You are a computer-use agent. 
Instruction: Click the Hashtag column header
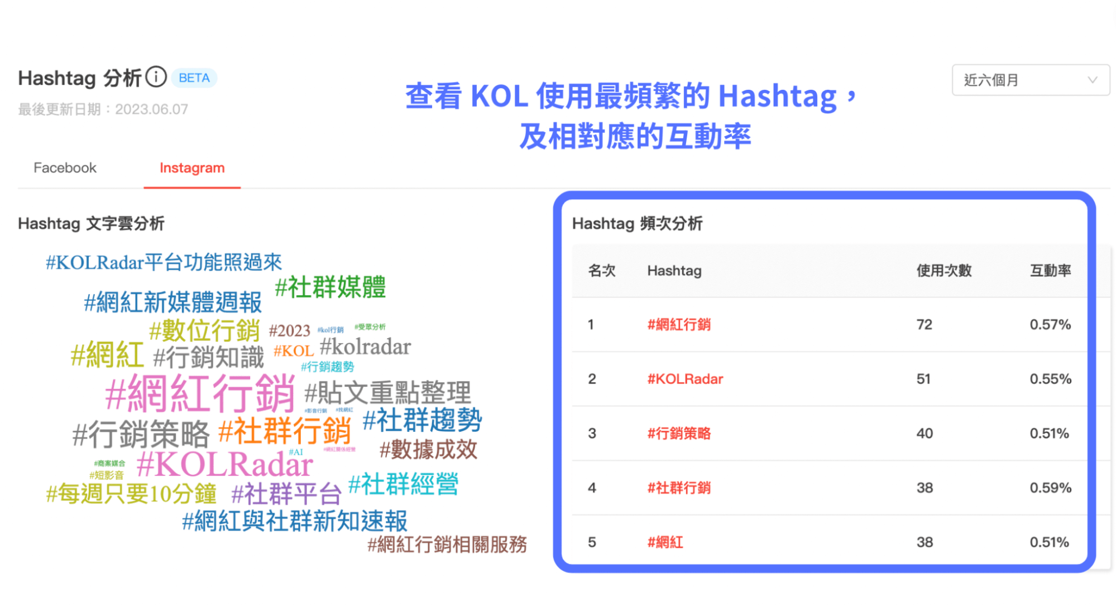tap(674, 271)
